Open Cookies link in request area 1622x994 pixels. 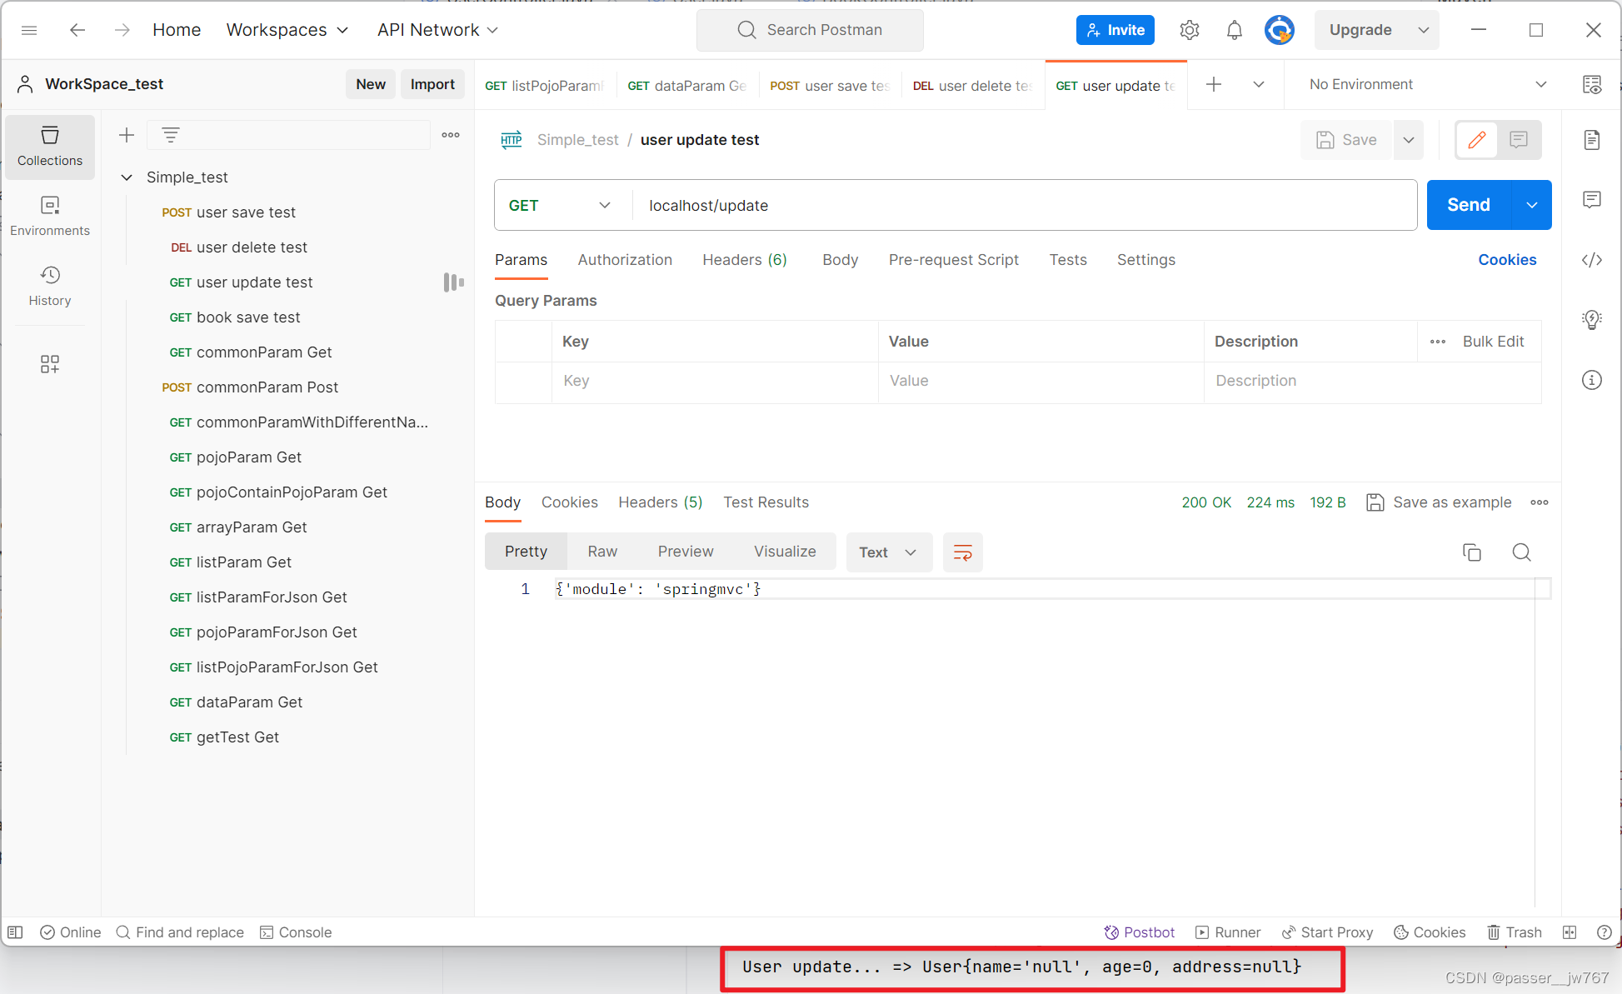tap(1507, 260)
